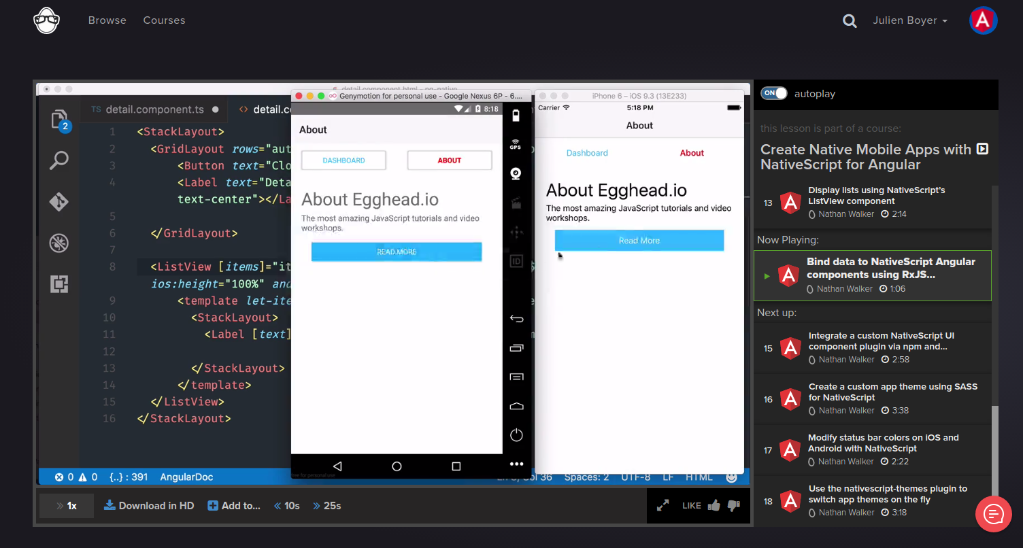The width and height of the screenshot is (1023, 548).
Task: Click the thumbs up like icon
Action: tap(714, 505)
